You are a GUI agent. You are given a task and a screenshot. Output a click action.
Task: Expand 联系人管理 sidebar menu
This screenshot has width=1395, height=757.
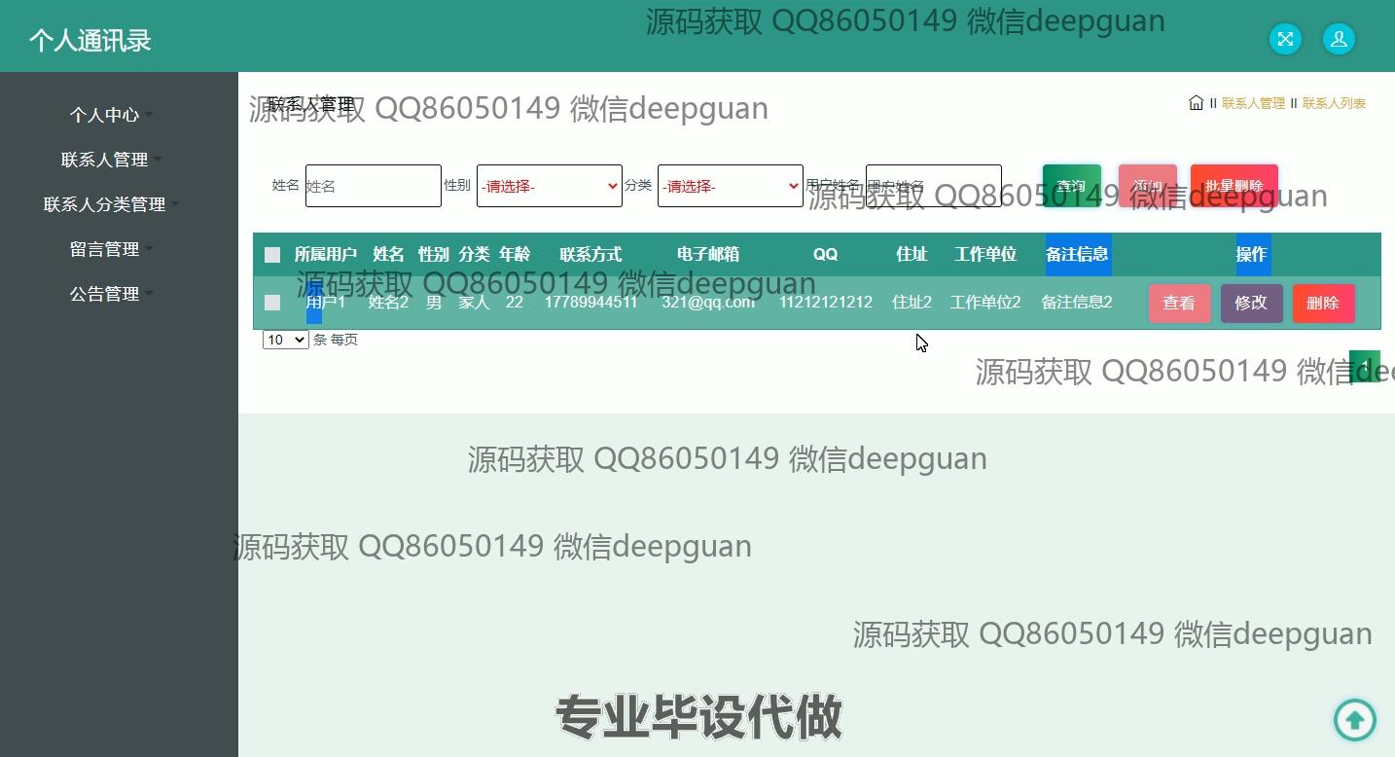tap(105, 160)
